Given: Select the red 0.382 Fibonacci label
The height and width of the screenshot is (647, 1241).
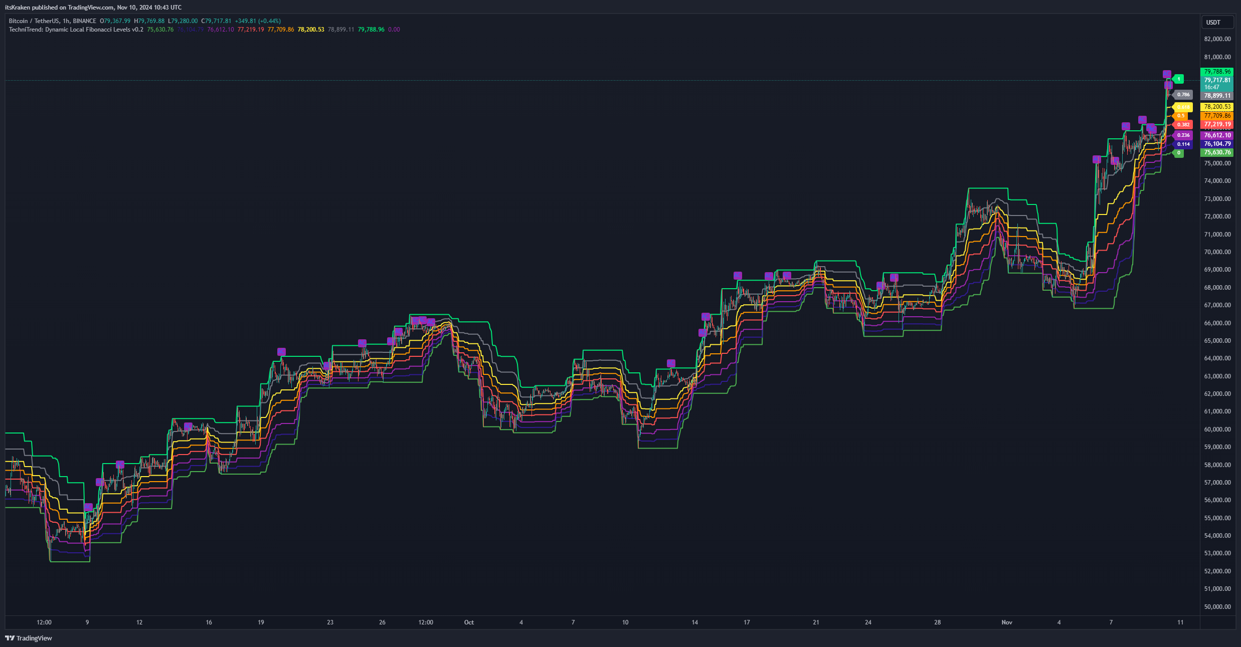Looking at the screenshot, I should coord(1183,124).
